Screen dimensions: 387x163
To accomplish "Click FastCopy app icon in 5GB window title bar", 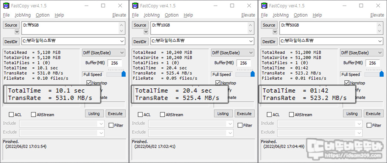I will click(x=6, y=6).
